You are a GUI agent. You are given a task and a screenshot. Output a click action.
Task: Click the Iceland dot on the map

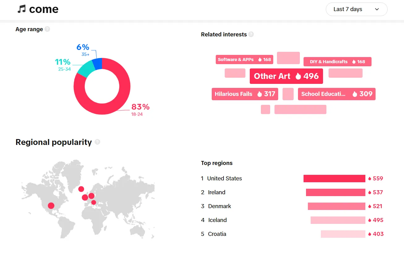[81, 189]
